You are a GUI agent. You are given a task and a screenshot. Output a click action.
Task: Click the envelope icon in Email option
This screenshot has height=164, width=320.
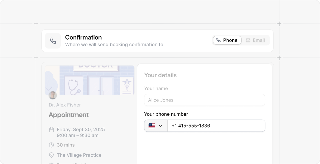pyautogui.click(x=248, y=40)
